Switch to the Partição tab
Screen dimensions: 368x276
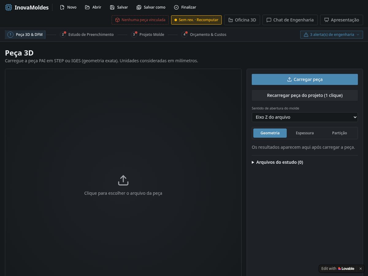pos(339,133)
